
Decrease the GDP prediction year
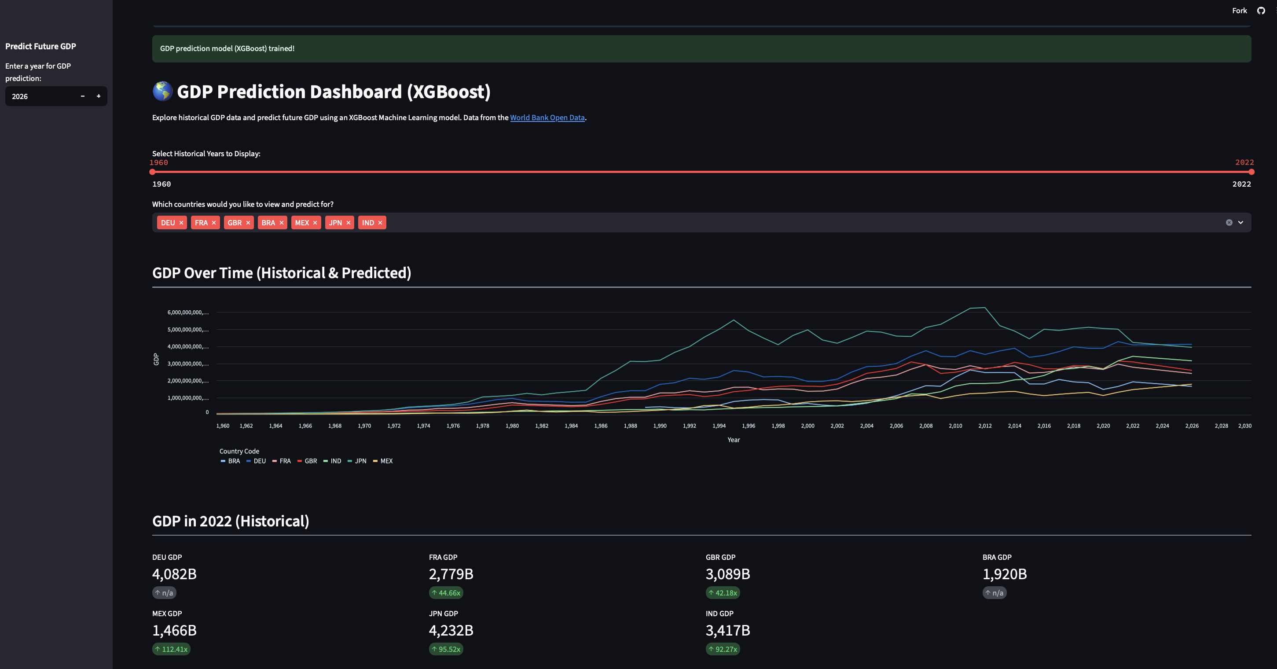[83, 96]
